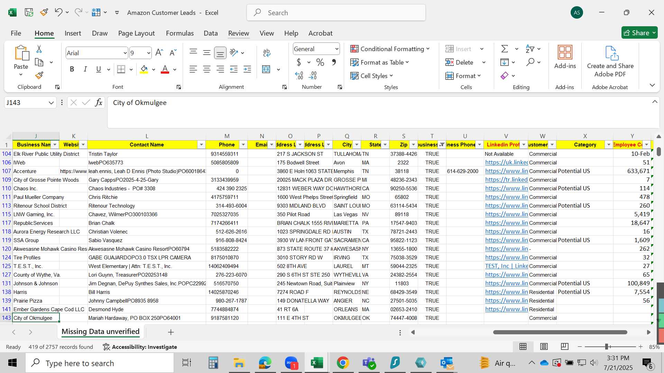
Task: Open the Insert tab
Action: pos(73,33)
